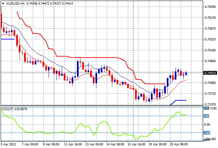Select the CCI scale value -200.482

click(210, 139)
